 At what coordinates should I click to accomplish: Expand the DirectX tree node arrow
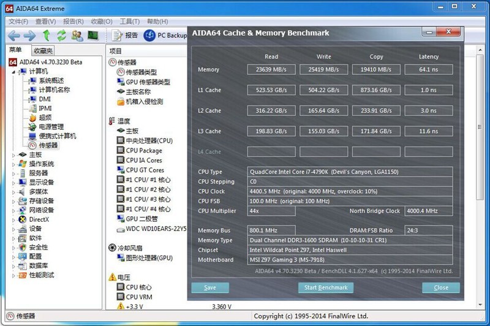pyautogui.click(x=13, y=220)
